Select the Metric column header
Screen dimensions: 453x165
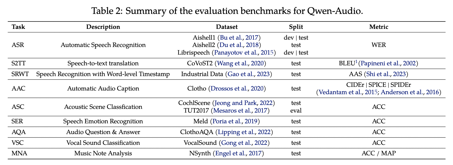point(379,27)
